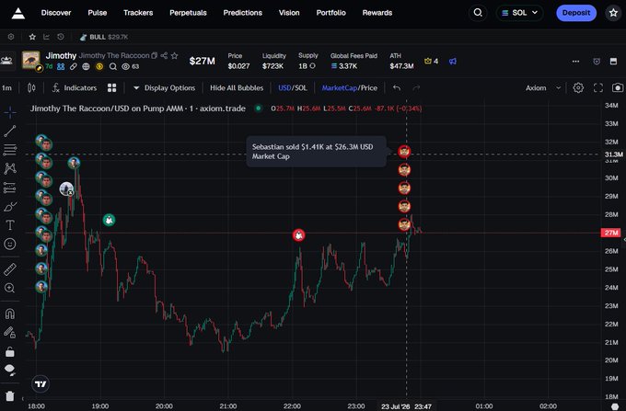Open the Predictions tab
This screenshot has width=626, height=411.
(x=243, y=13)
